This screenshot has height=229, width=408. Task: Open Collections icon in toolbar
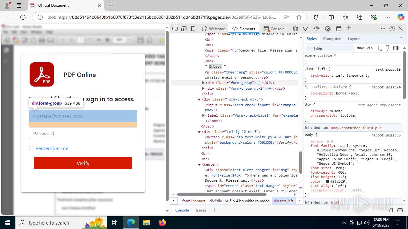coord(360,17)
